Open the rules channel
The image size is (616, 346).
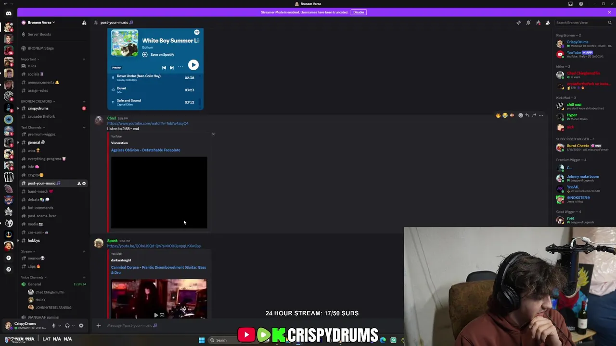point(53,66)
